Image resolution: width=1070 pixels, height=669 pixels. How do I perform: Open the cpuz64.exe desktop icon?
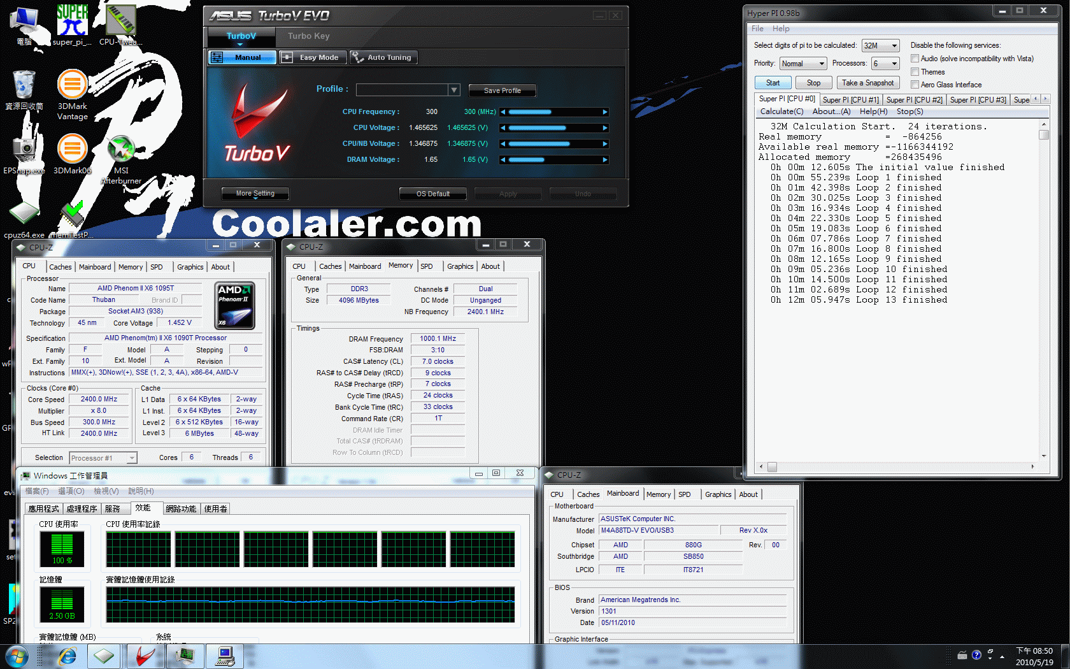pos(24,220)
